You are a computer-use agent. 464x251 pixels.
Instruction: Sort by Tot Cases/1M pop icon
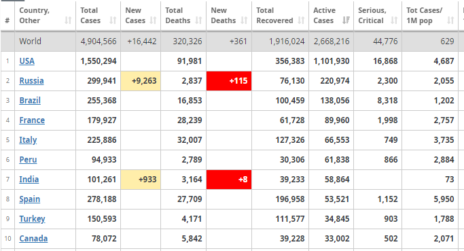coord(450,20)
